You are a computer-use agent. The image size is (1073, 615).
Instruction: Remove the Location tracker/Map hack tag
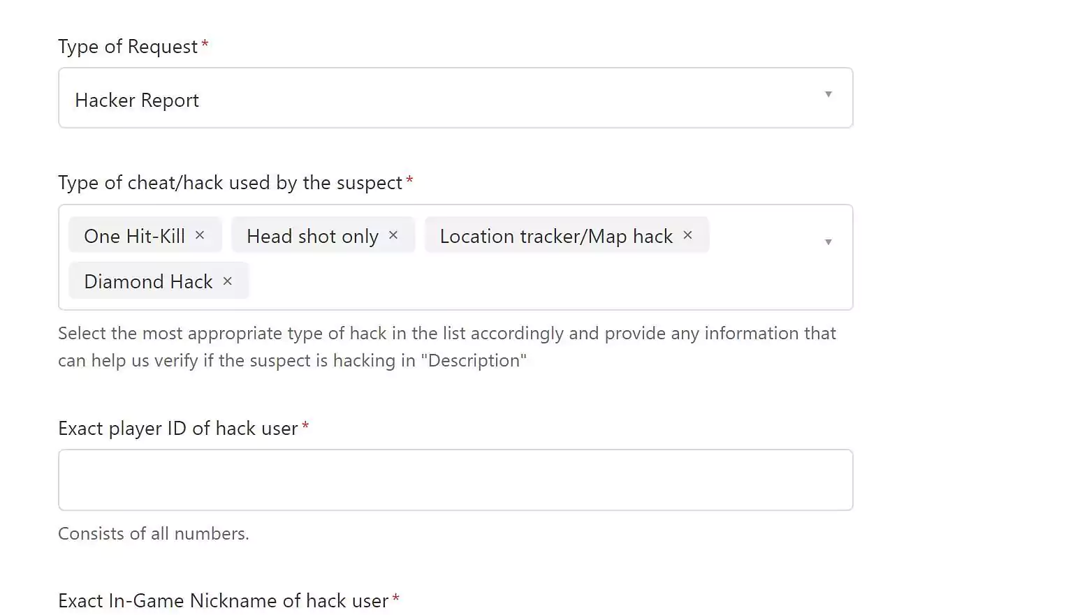tap(687, 235)
